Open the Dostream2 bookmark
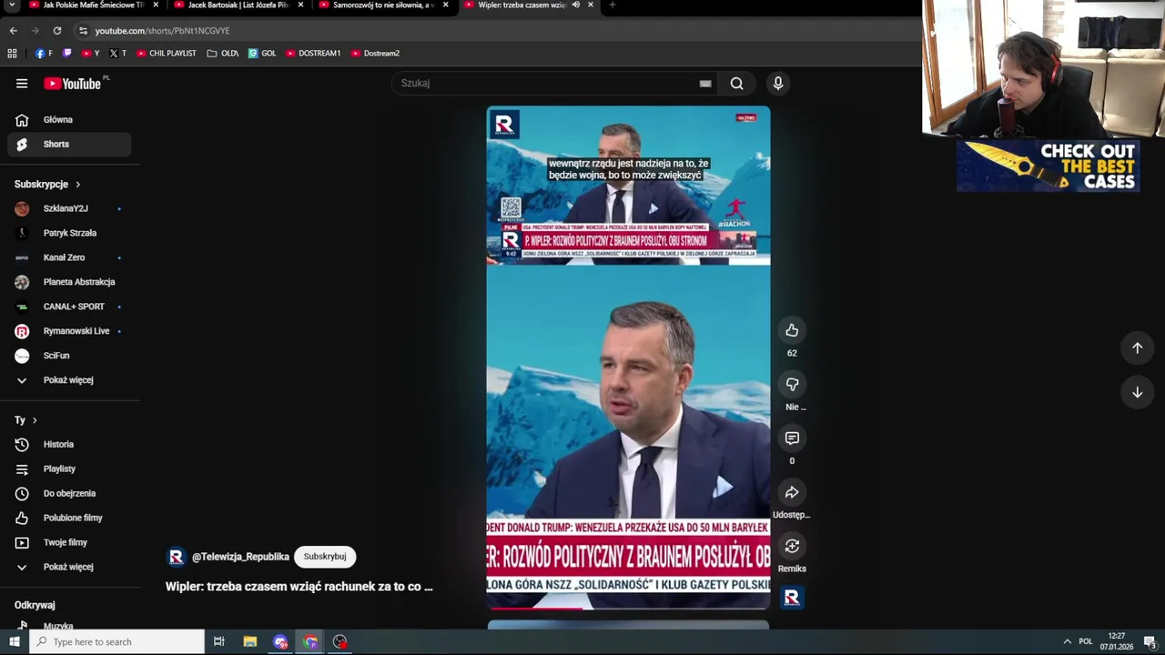 coord(375,53)
